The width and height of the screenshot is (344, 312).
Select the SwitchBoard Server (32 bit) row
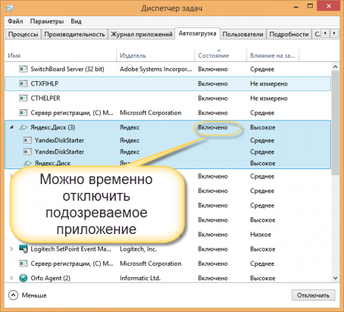[x=168, y=69]
